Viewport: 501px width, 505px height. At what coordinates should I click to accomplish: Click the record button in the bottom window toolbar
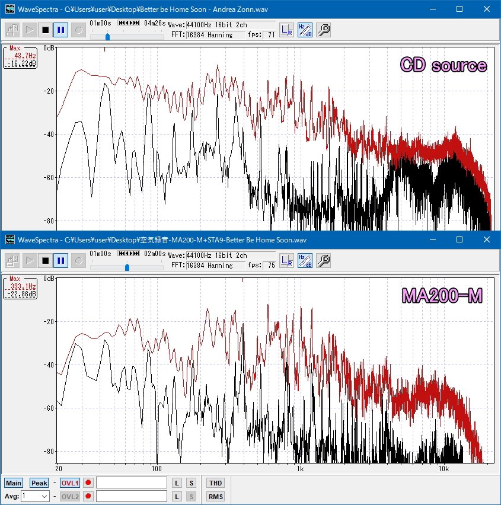[x=79, y=260]
